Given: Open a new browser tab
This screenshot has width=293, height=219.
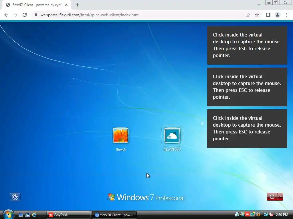Looking at the screenshot, I should 77,5.
